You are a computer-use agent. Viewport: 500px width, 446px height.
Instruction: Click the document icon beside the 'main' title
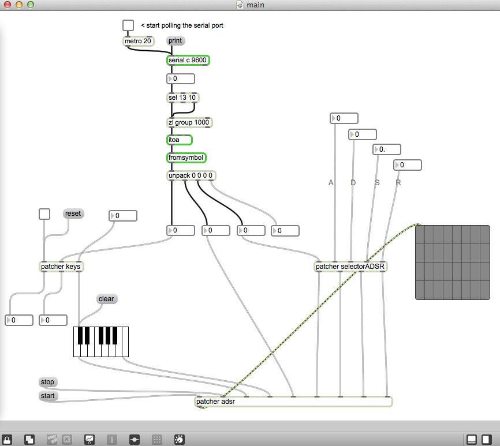point(240,5)
